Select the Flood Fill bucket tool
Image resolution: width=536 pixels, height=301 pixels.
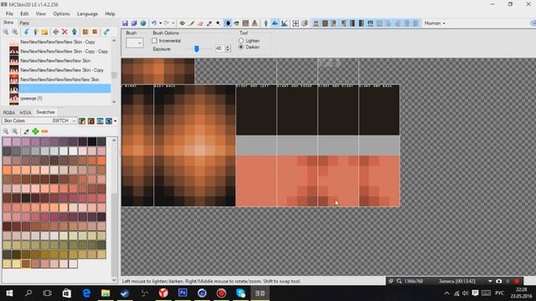(x=236, y=23)
